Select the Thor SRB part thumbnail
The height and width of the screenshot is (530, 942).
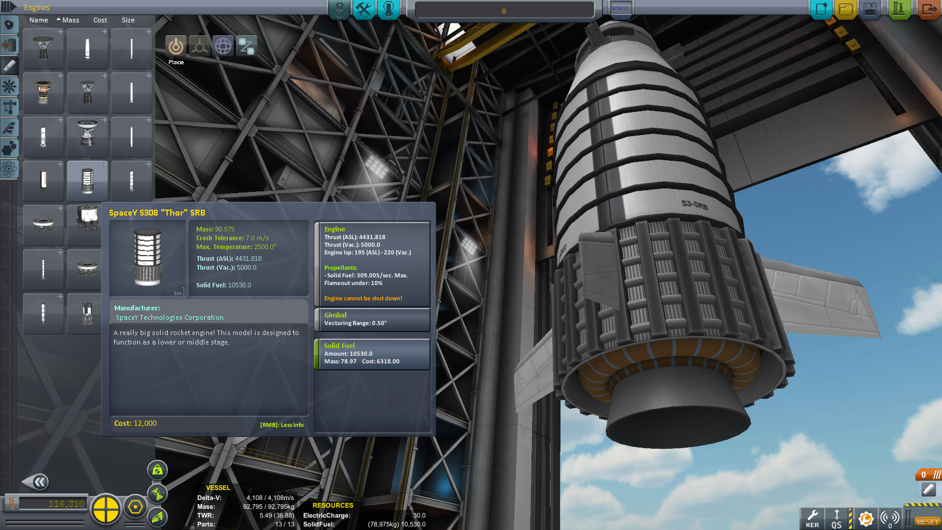coord(87,181)
